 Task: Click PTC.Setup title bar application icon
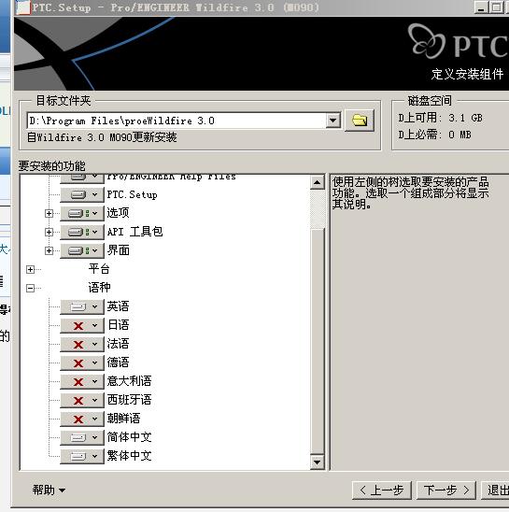coord(22,7)
